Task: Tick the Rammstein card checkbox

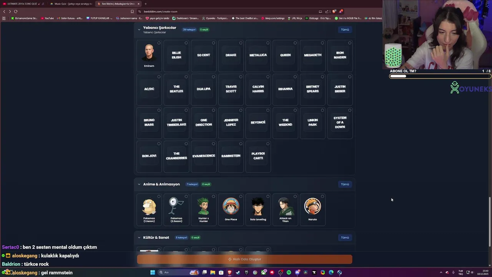Action: (241, 144)
